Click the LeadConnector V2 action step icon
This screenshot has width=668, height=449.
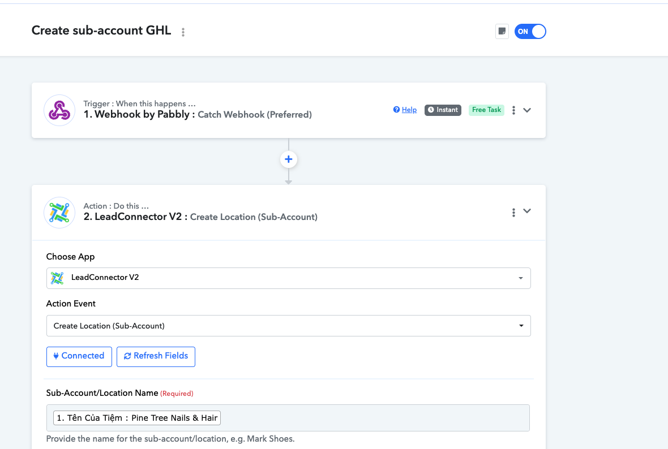tap(59, 213)
